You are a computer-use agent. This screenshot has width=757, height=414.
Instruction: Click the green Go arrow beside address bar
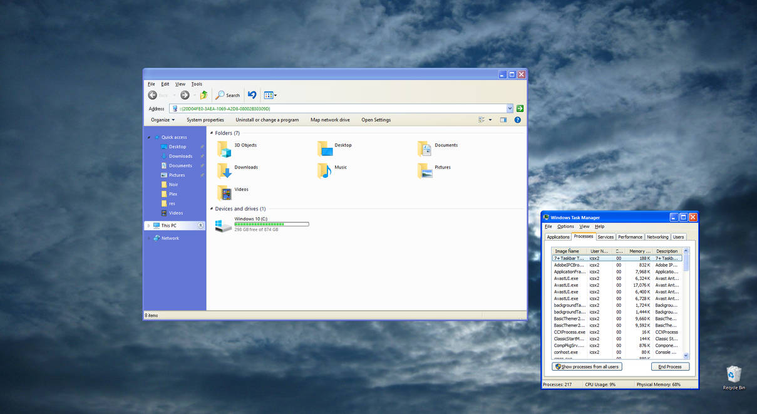[520, 108]
